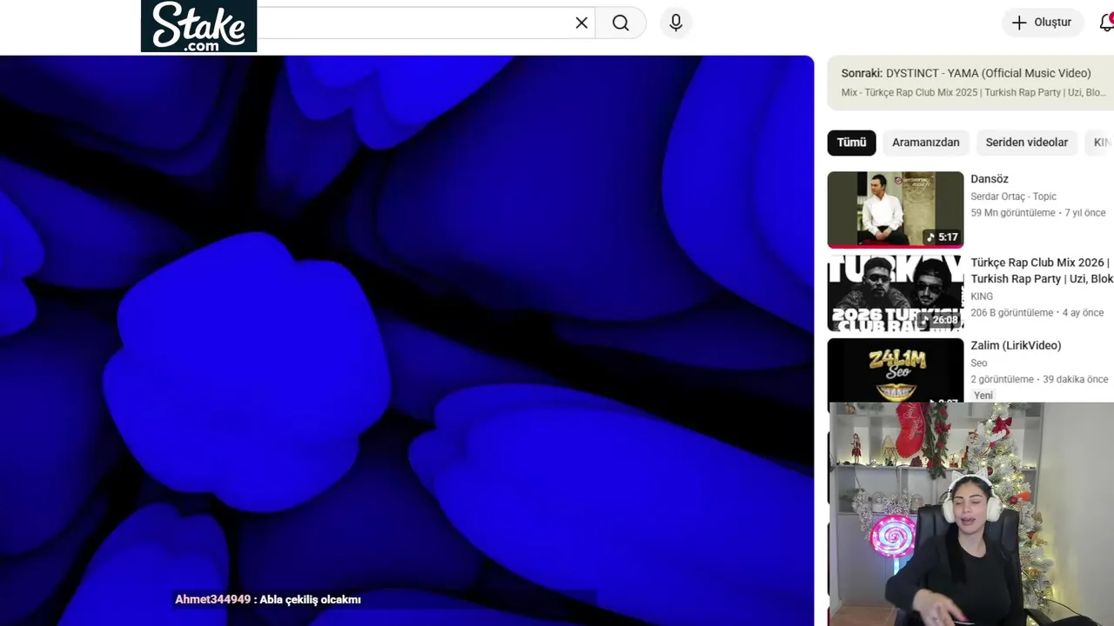Click Türkçe Rap Club Mix 2026 title

click(1042, 270)
